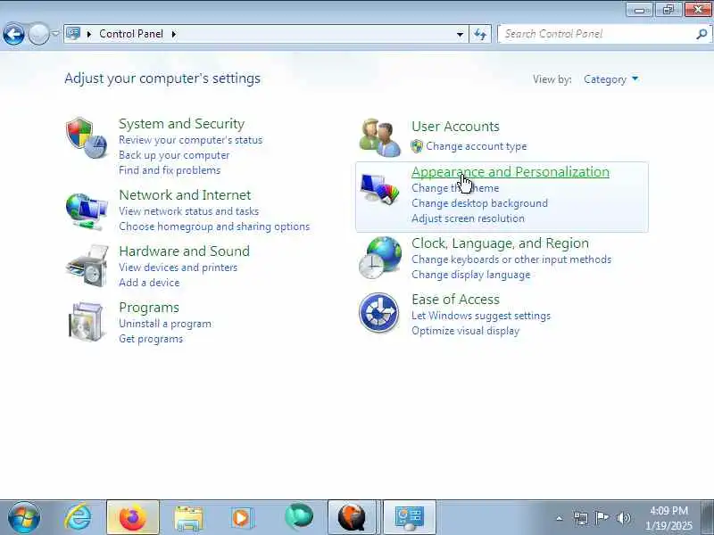The width and height of the screenshot is (714, 535).
Task: Open Network and Internet heading
Action: [x=185, y=195]
